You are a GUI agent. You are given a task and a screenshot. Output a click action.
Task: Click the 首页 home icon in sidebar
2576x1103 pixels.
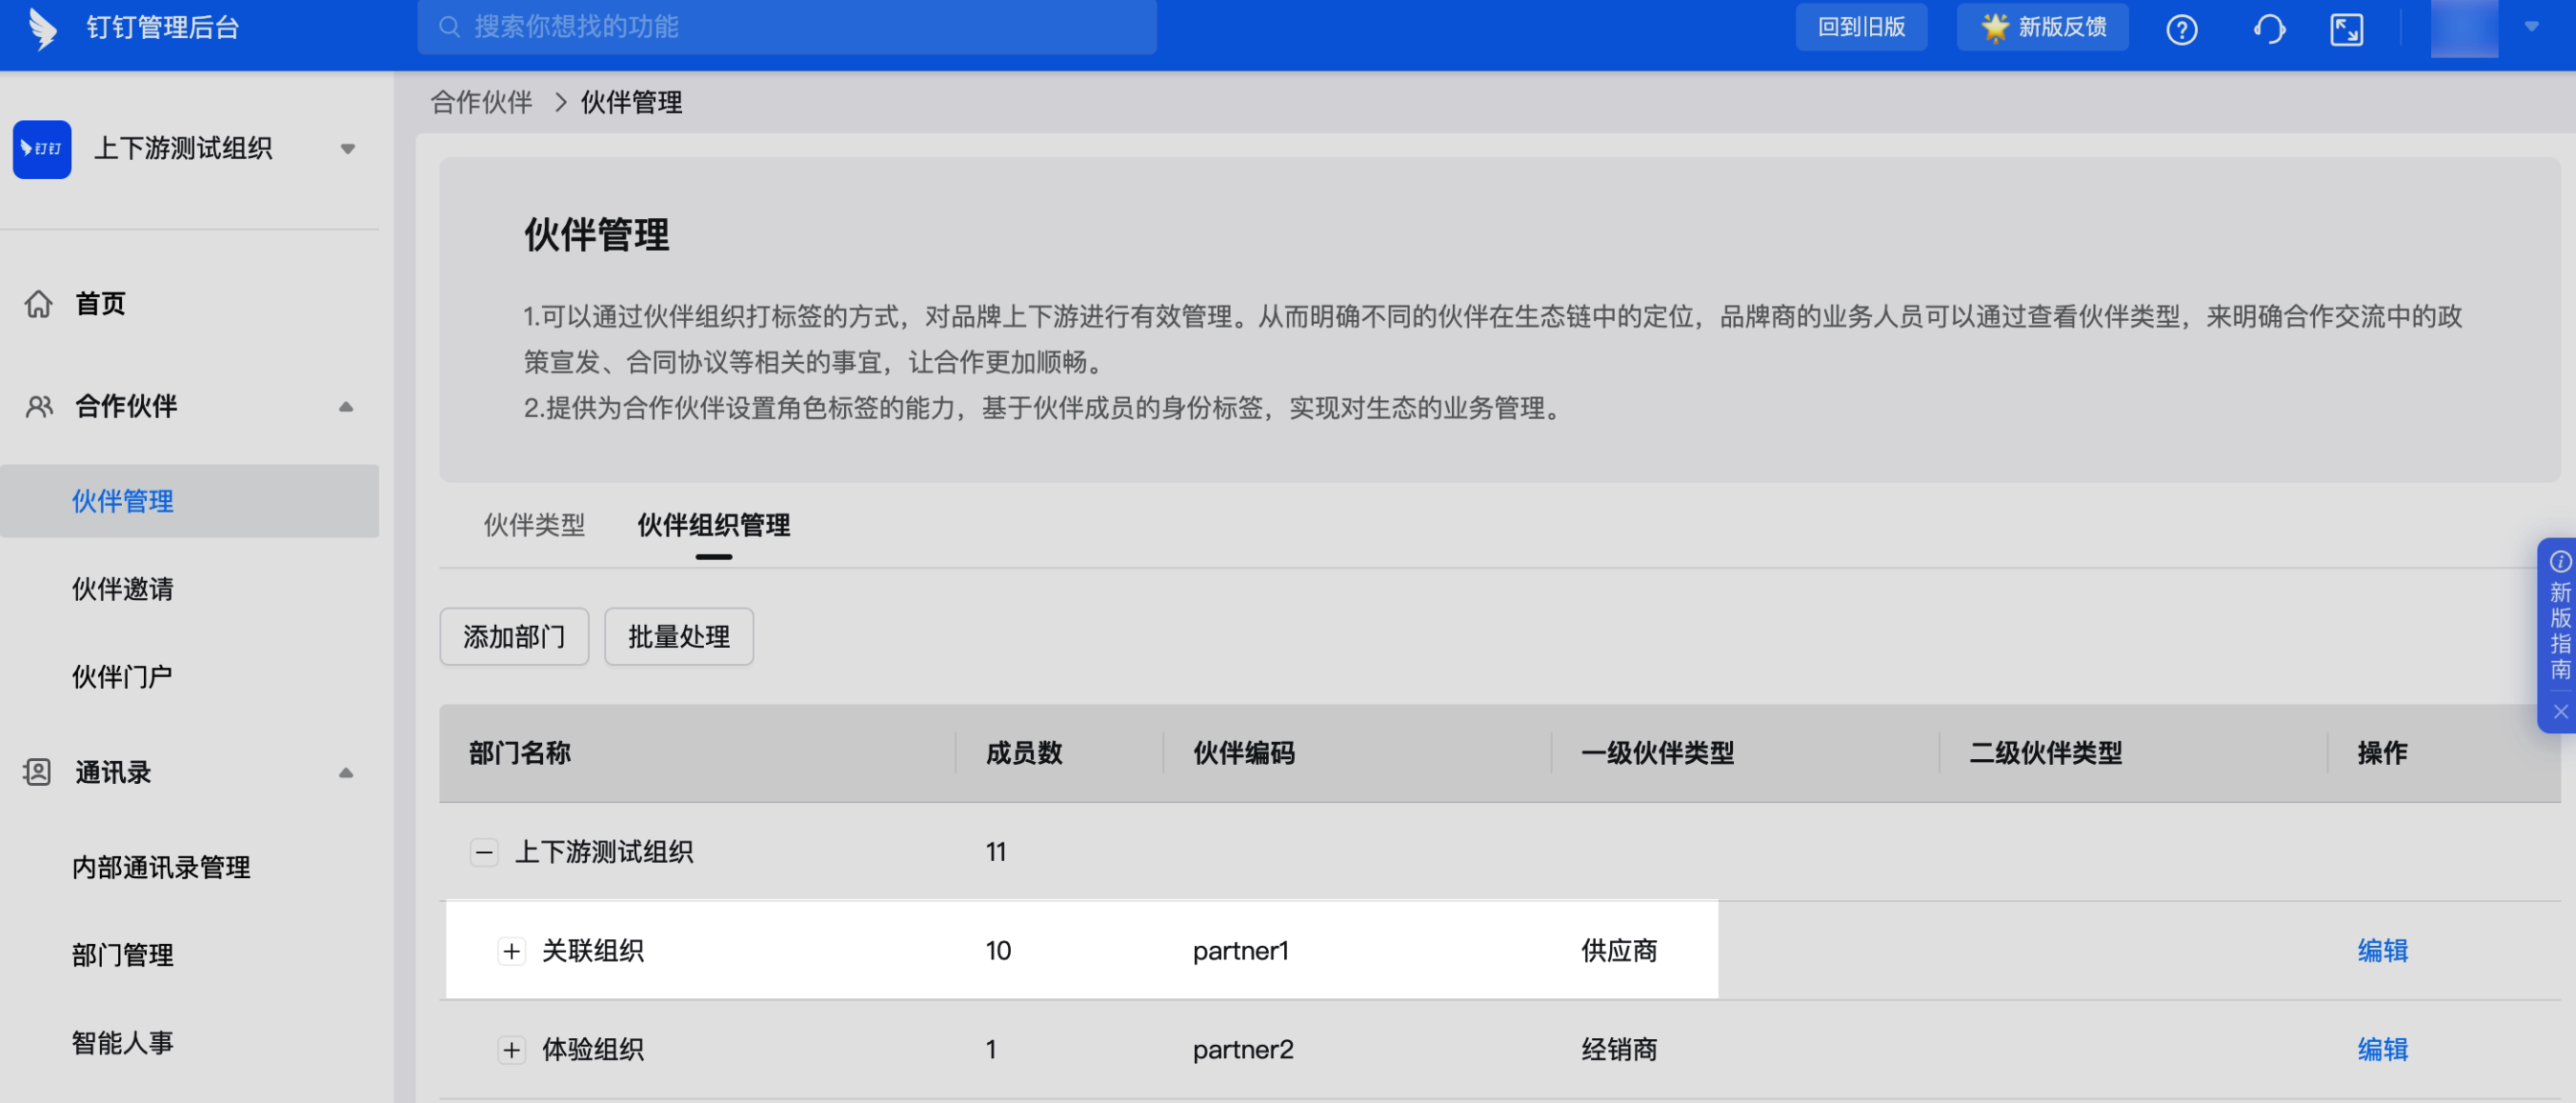point(39,304)
